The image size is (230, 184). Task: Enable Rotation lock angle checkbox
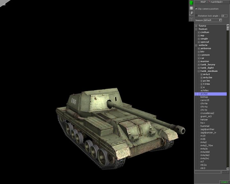point(196,15)
